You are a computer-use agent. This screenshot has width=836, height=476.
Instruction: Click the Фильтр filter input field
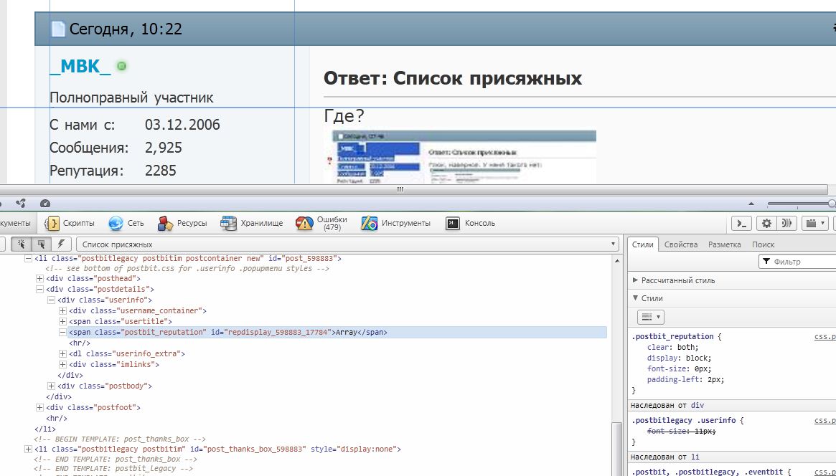tap(797, 262)
